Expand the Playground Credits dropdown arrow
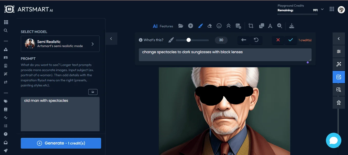 coord(322,9)
